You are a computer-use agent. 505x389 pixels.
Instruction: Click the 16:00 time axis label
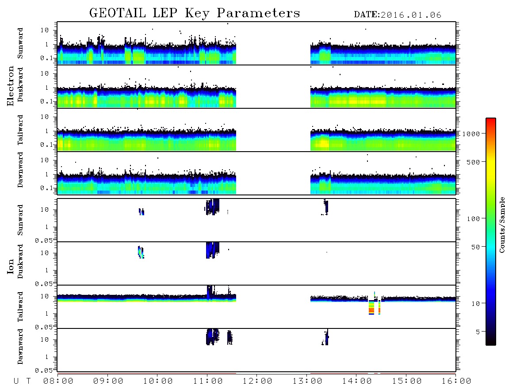456,381
